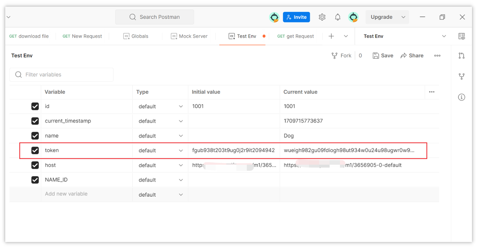Uncheck the NAME_ID variable checkbox
This screenshot has width=479, height=249.
35,180
